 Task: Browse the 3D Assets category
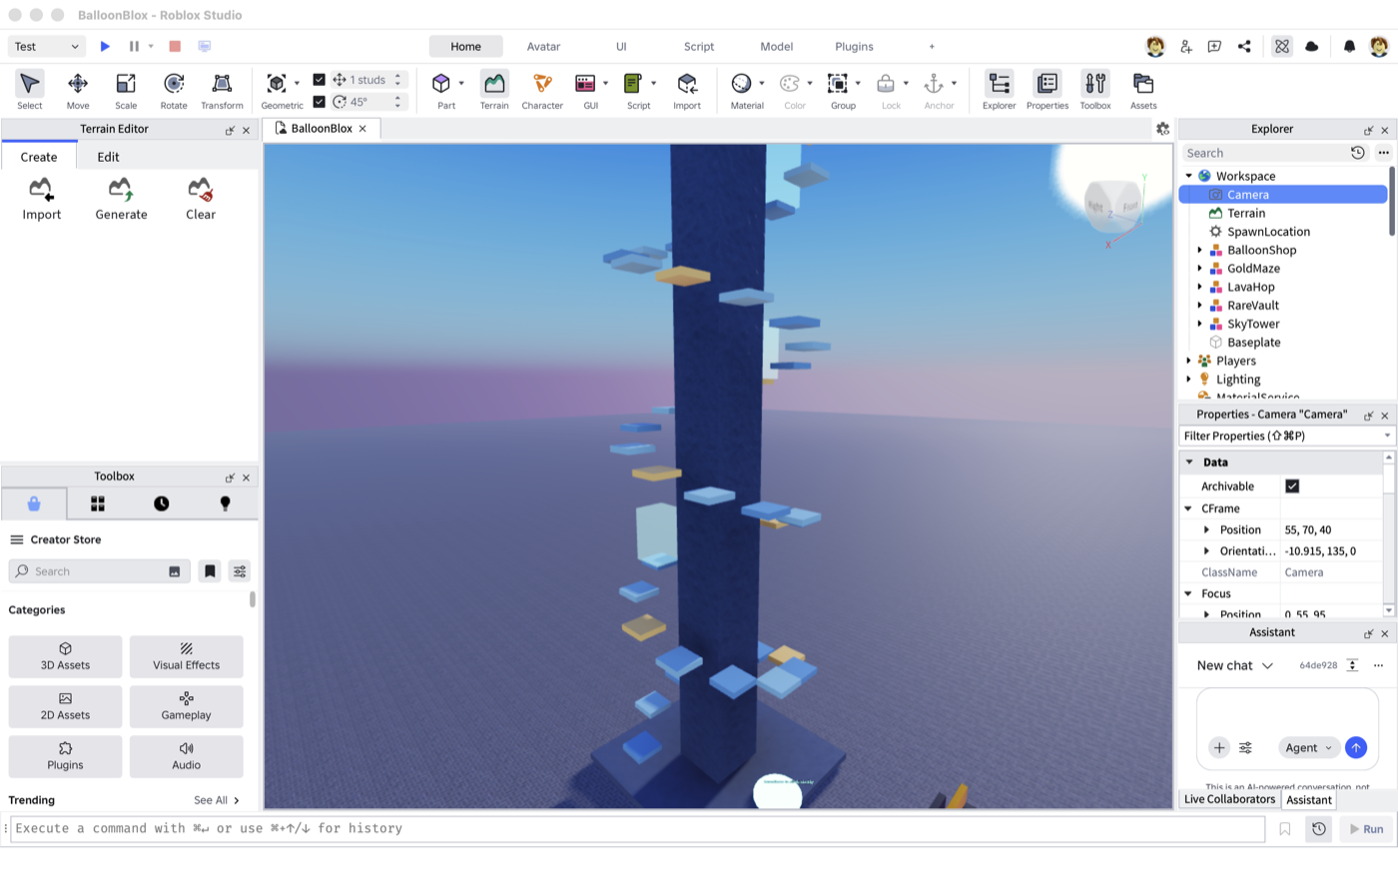pyautogui.click(x=65, y=656)
